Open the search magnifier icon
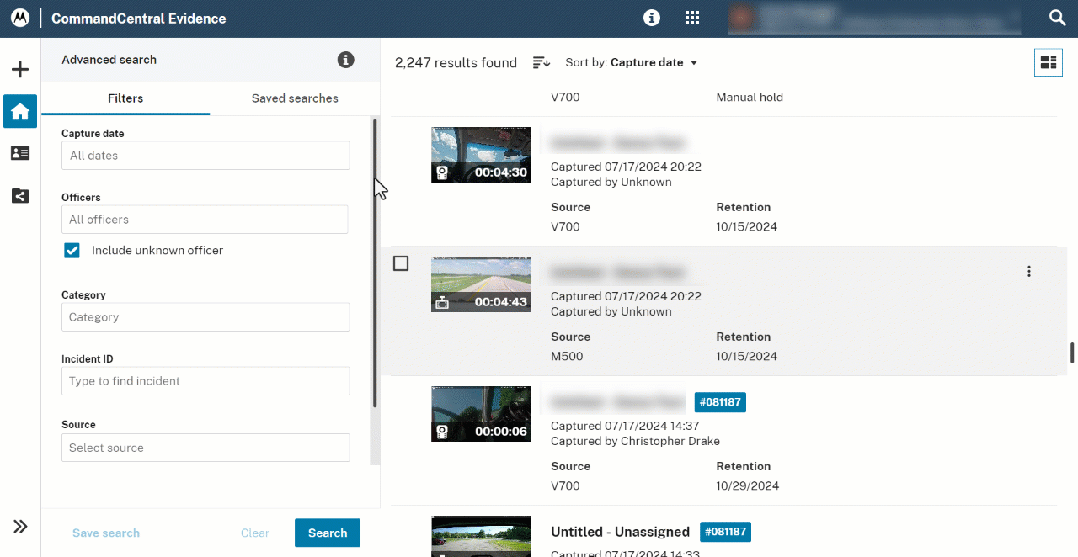 [x=1057, y=18]
